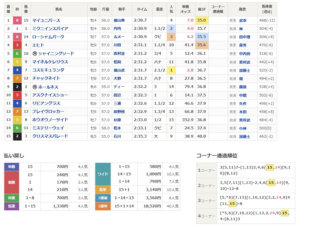Click the 18,520円 trifecta payout
The image size is (320, 227).
pos(152,206)
